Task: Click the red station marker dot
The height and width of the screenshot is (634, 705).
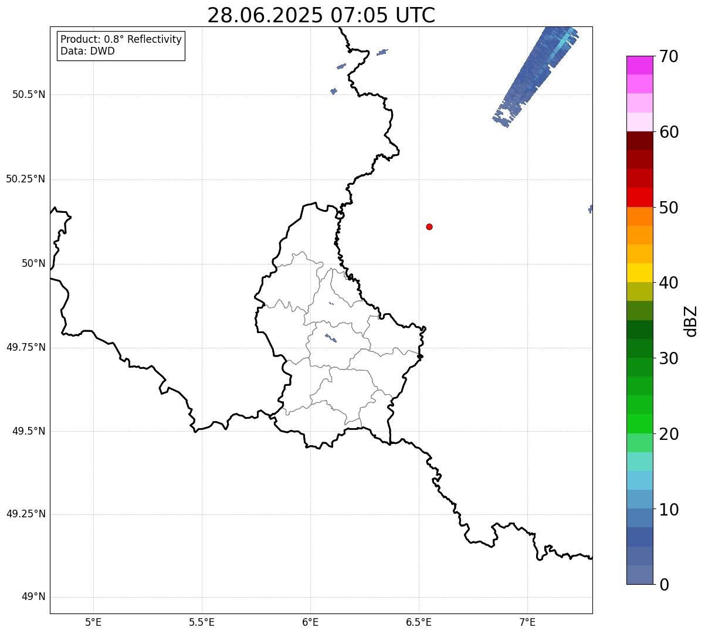Action: (x=429, y=226)
